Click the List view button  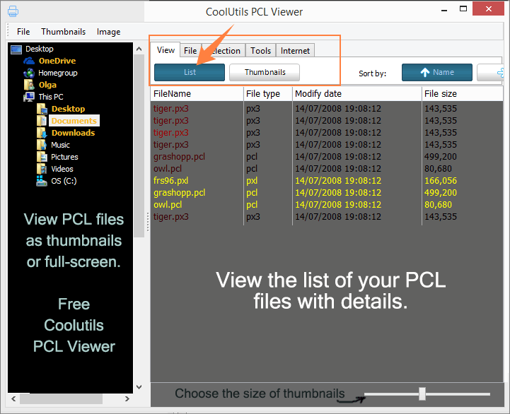190,72
